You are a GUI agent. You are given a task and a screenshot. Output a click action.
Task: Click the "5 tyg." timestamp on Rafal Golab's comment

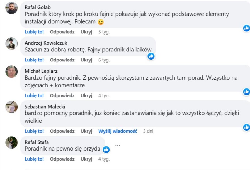[x=104, y=32]
